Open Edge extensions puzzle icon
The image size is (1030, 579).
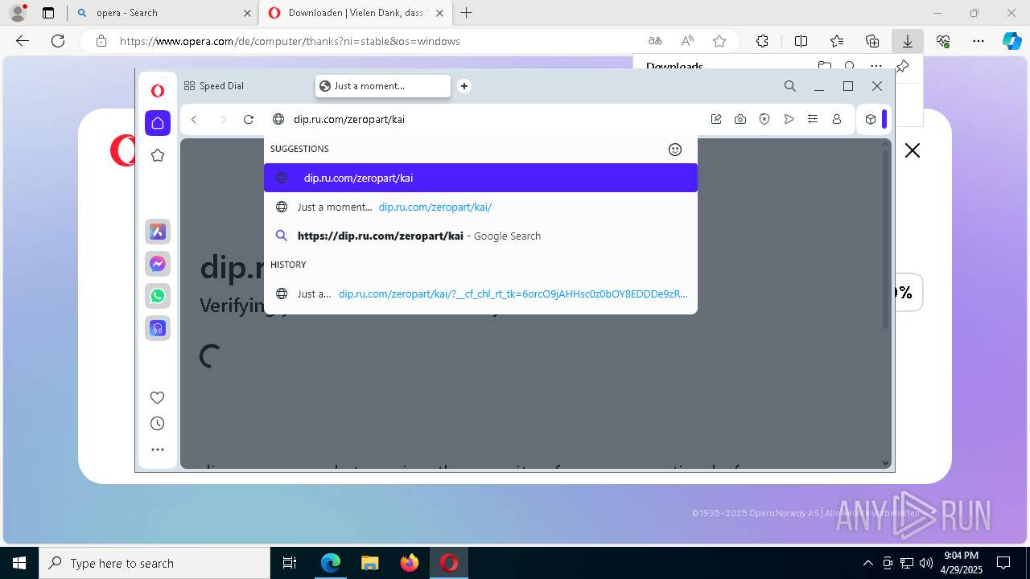tap(763, 41)
